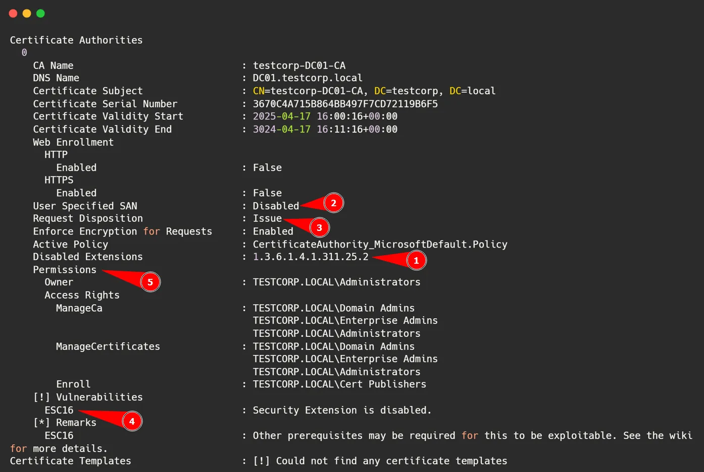Click the yellow minimize window button
The width and height of the screenshot is (704, 472).
point(27,14)
